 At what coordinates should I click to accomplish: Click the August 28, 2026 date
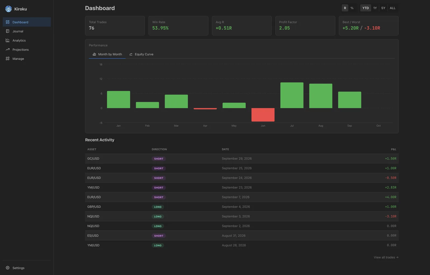click(x=234, y=245)
